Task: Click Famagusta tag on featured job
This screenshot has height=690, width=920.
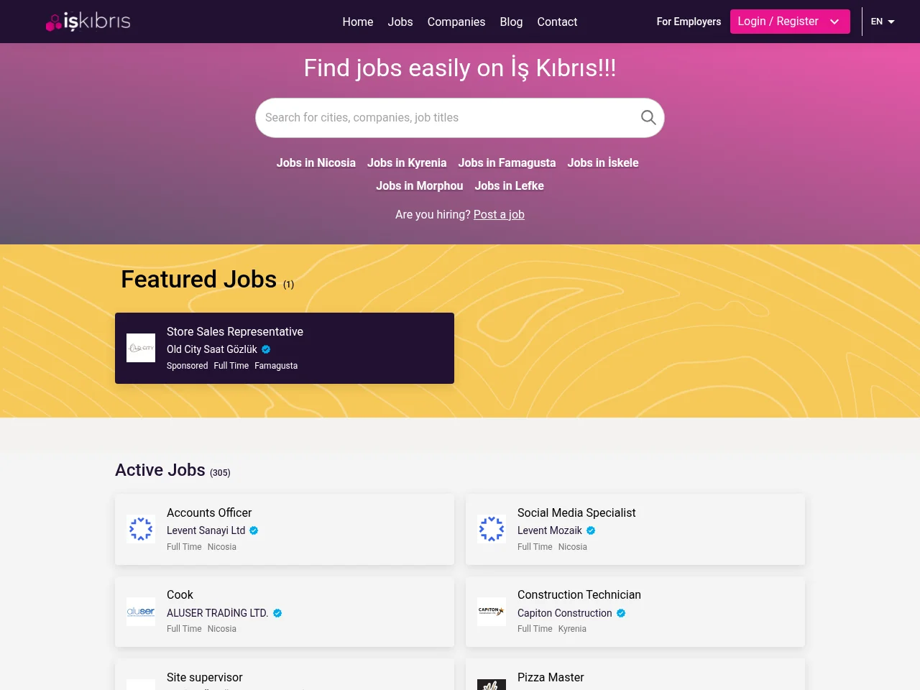Action: point(276,366)
